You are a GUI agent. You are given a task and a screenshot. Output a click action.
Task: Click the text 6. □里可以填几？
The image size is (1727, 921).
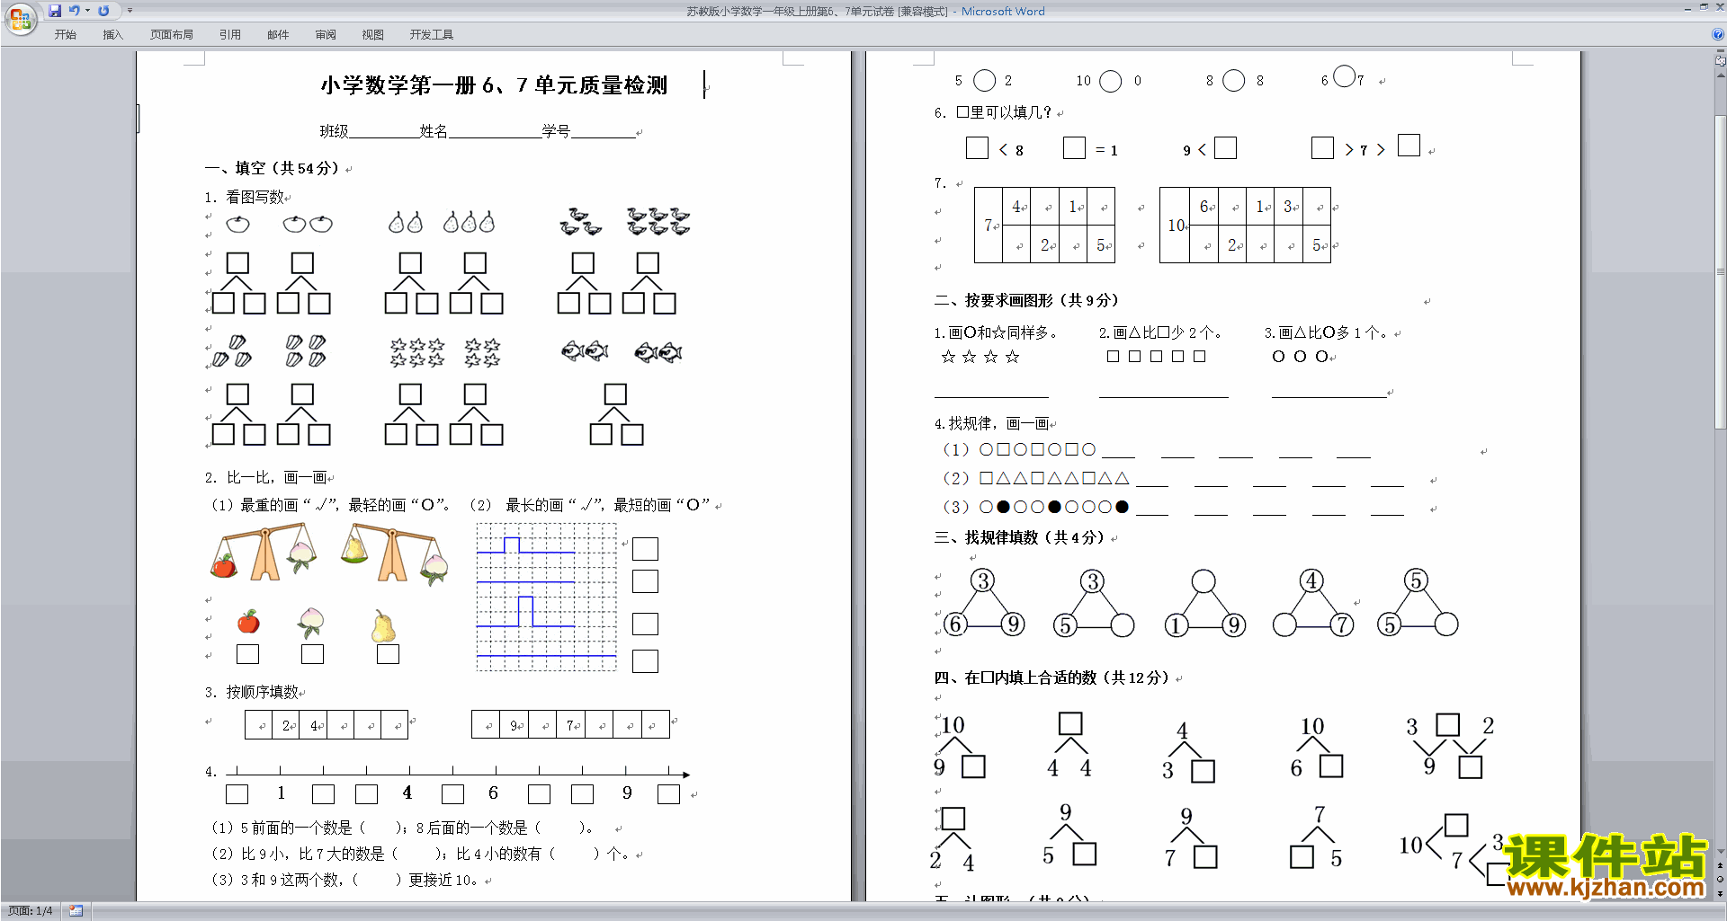coord(993,112)
